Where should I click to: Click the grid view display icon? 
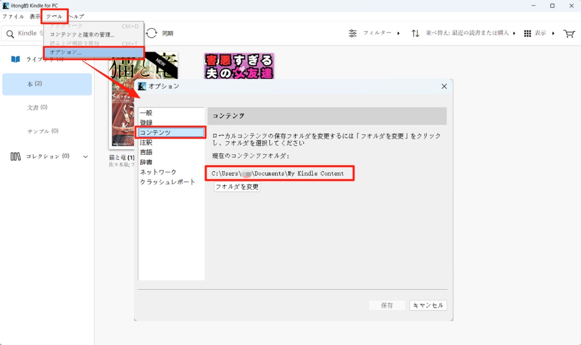[x=528, y=33]
